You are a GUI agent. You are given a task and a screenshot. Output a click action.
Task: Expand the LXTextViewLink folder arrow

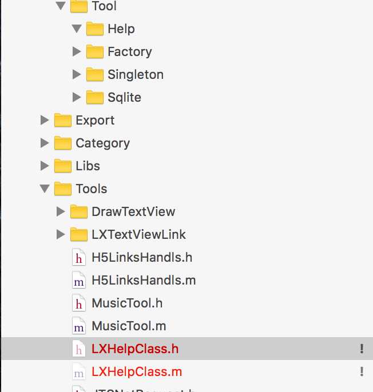pos(61,234)
